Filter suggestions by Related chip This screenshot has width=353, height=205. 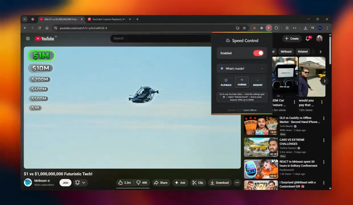303,52
